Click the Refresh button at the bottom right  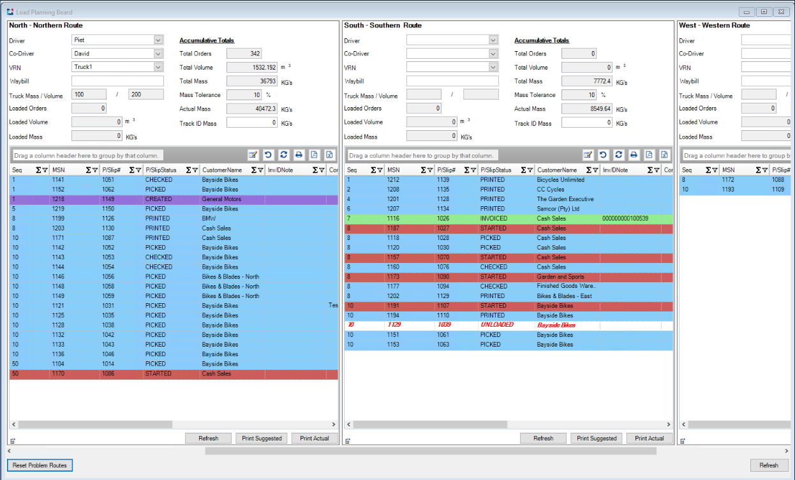coord(769,465)
